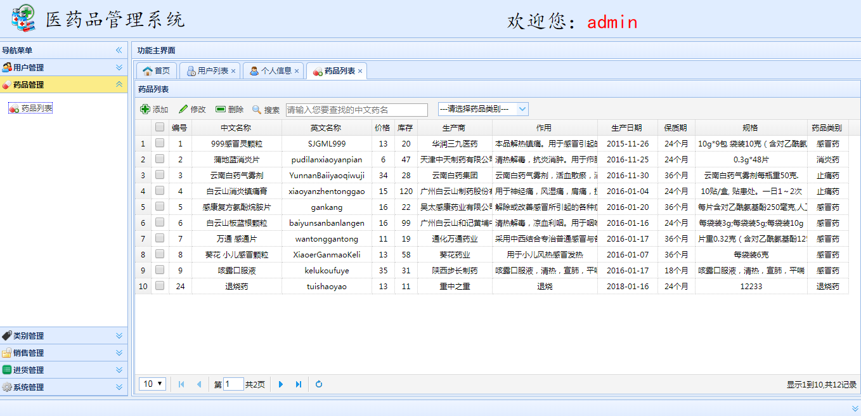
Task: Sort by the 药品类别 column header
Action: tap(827, 127)
